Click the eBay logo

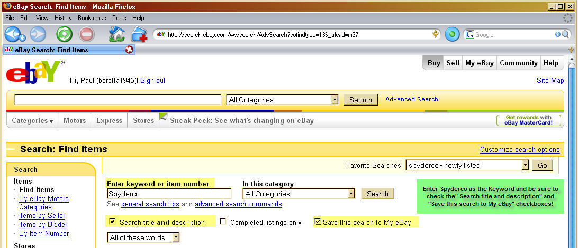click(x=34, y=72)
